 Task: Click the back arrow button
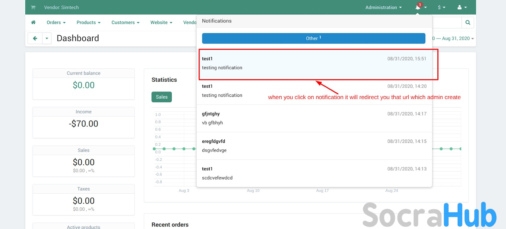pos(35,38)
